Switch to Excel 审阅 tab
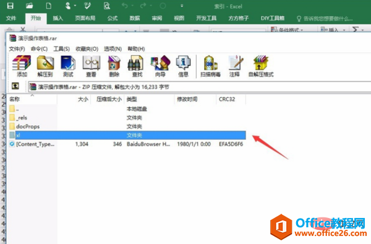The image size is (371, 244). [157, 18]
